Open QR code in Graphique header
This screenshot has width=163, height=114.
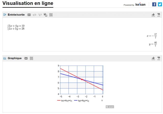click(32, 58)
